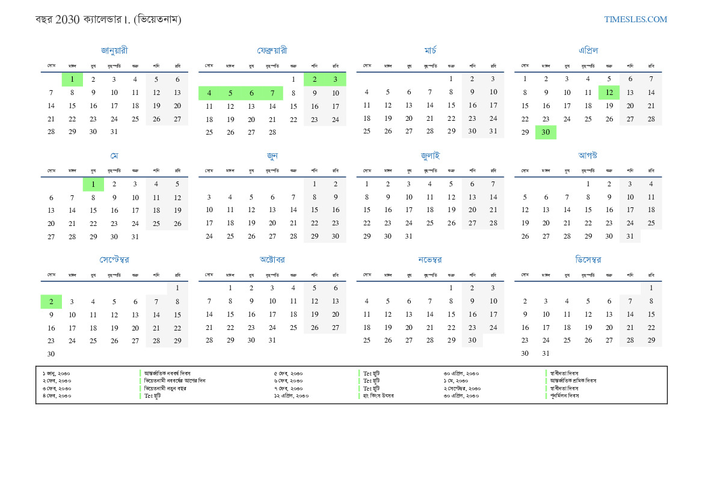Screen dimensions: 703x497
Task: Click highlighted February 7 holiday cell
Action: coord(272,93)
